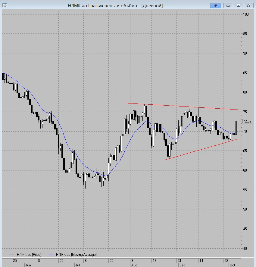This screenshot has height=267, width=256.
Task: Select the НЛМК ао [Moving Average] legend entry
Action: (x=76, y=255)
